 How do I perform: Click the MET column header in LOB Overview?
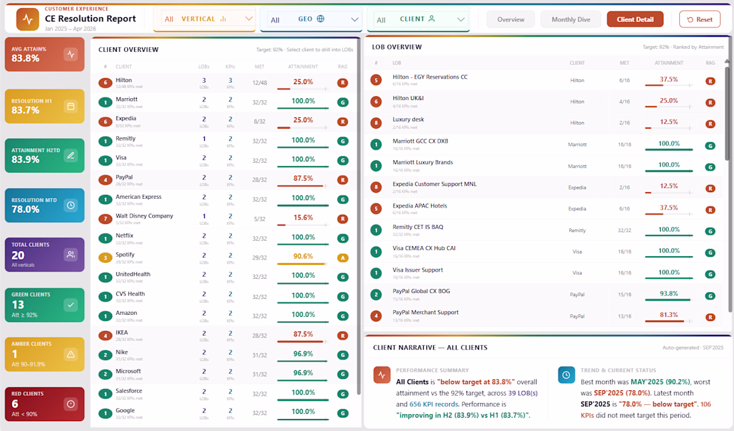coord(625,63)
